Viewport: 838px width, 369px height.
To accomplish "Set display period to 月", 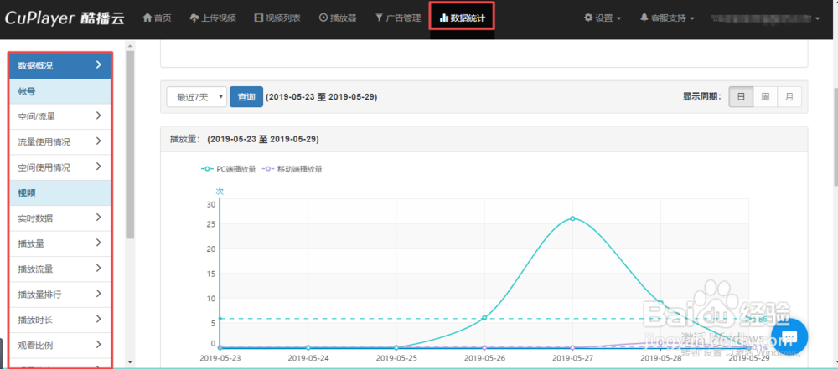I will click(789, 97).
